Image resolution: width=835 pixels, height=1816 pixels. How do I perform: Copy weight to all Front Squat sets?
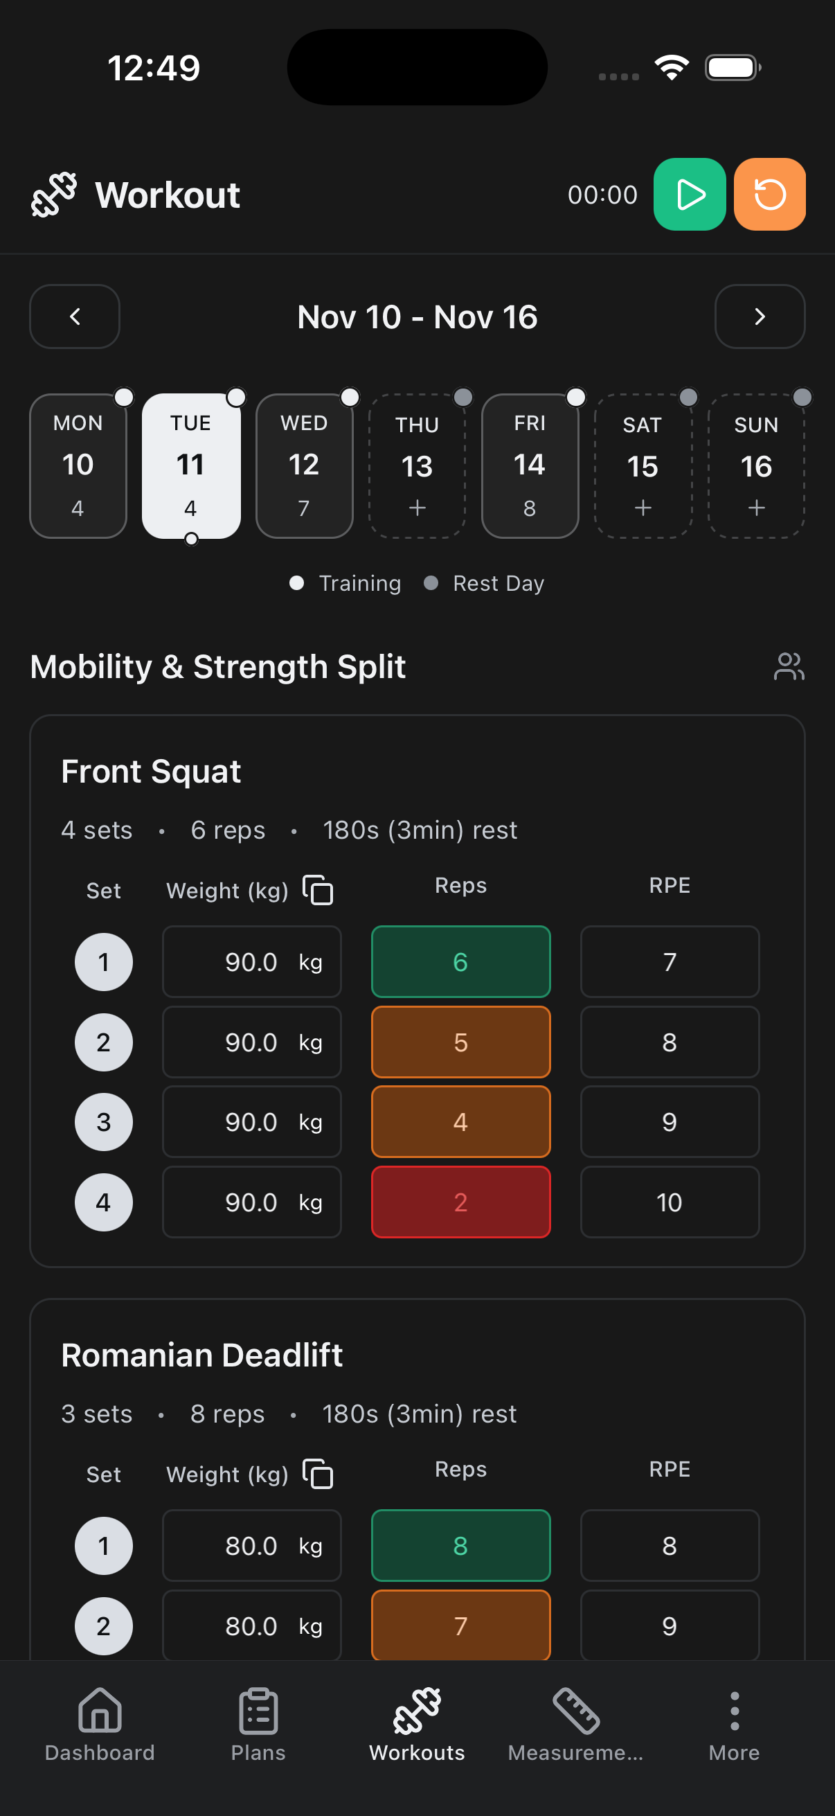click(x=318, y=890)
